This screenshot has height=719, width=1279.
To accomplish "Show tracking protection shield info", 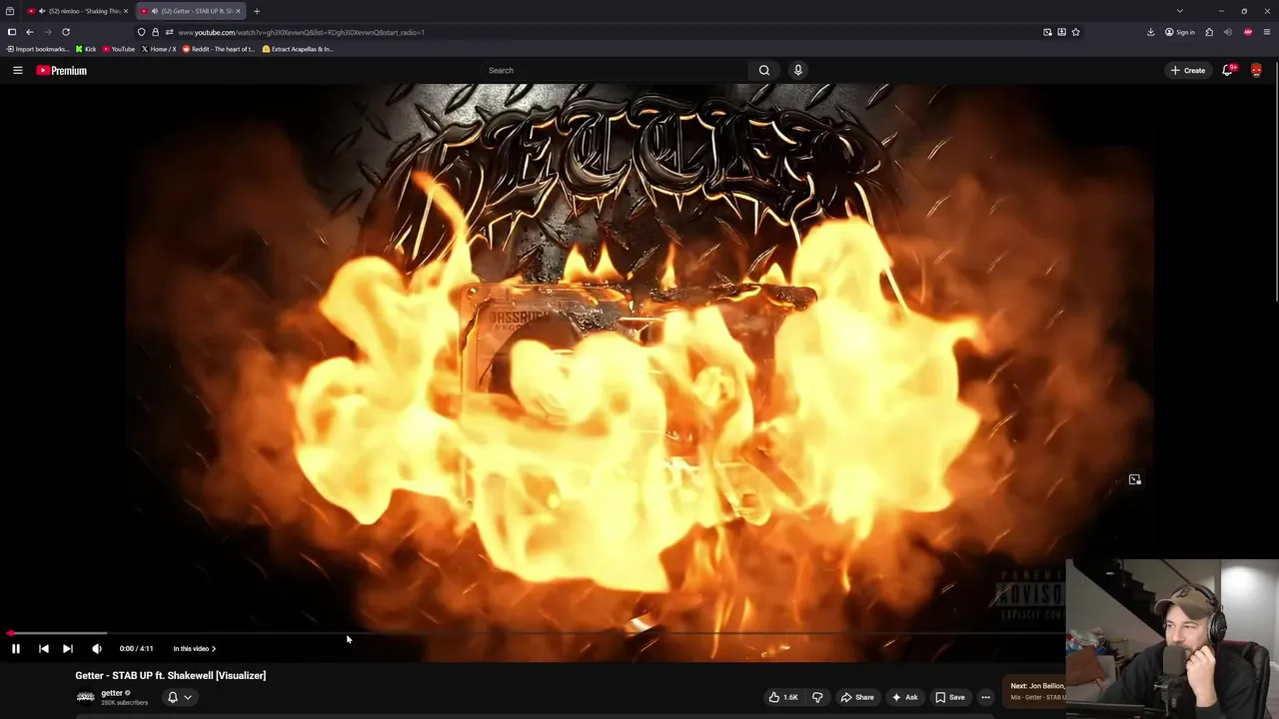I will coord(142,32).
